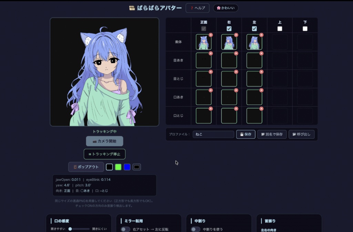Image resolution: width=353 pixels, height=232 pixels.
Task: Select the black background swatch
Action: click(109, 167)
